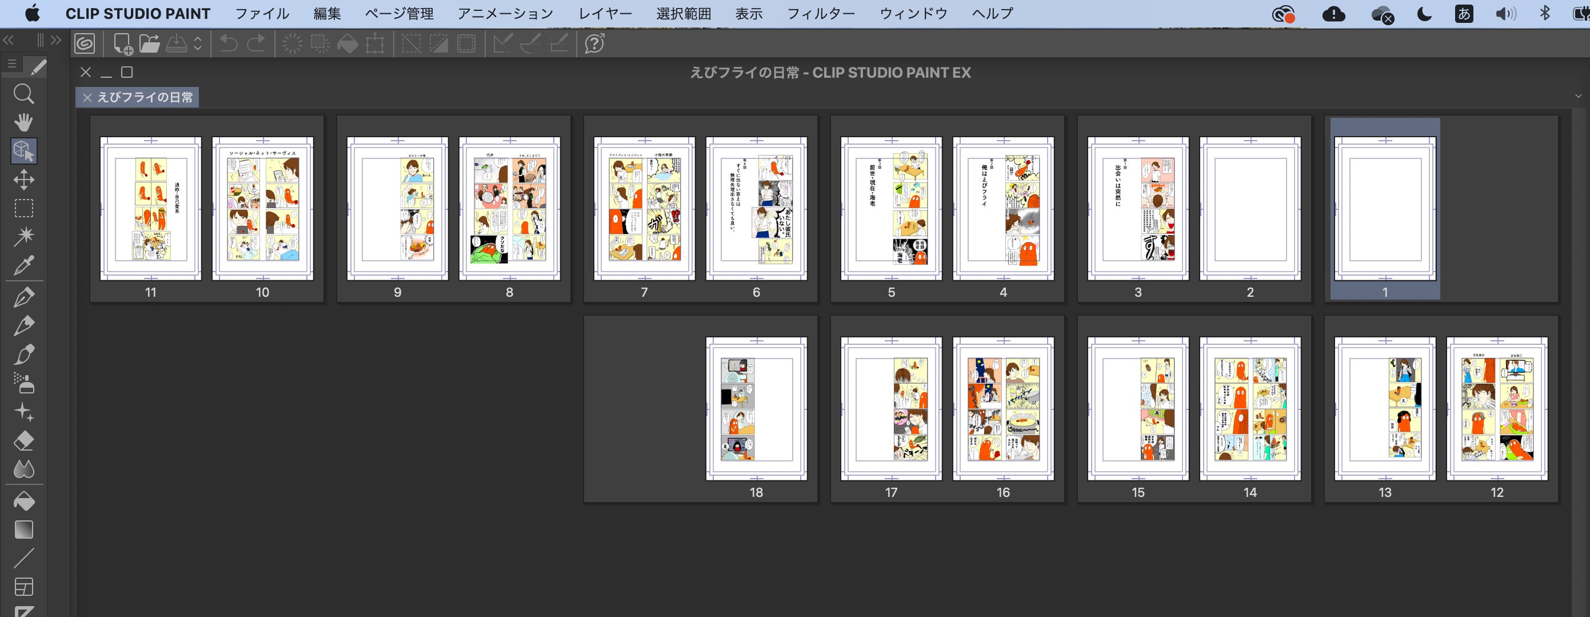1590x617 pixels.
Task: Open the tool palette hamburger menu
Action: point(11,65)
